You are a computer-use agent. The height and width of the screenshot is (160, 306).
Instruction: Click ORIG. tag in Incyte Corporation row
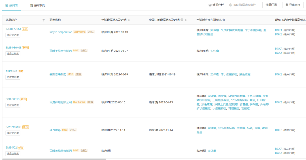click(91, 32)
